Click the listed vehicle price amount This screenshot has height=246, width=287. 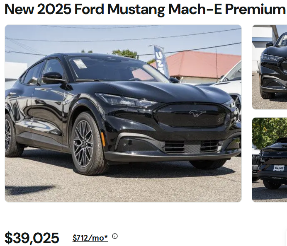32,238
